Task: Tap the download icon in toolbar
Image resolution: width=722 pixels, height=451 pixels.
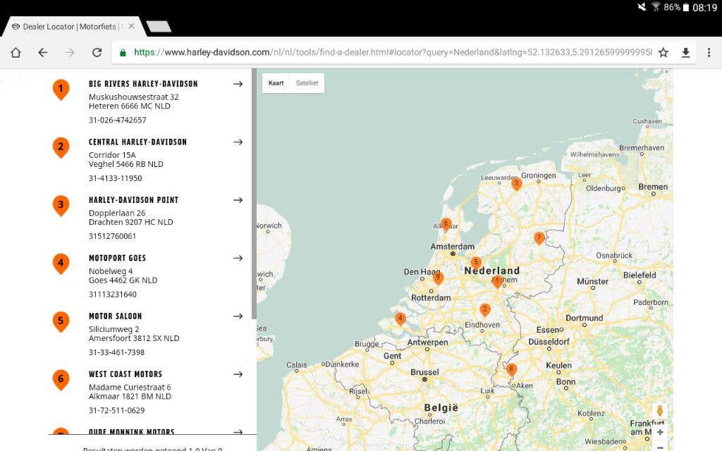Action: coord(685,52)
